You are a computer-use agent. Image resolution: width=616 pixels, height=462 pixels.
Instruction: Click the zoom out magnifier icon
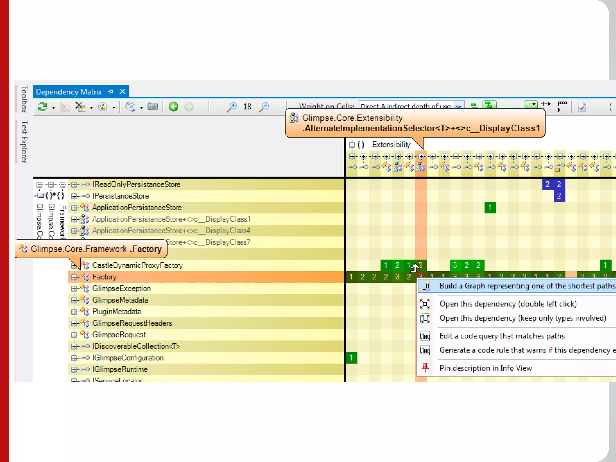coord(264,107)
